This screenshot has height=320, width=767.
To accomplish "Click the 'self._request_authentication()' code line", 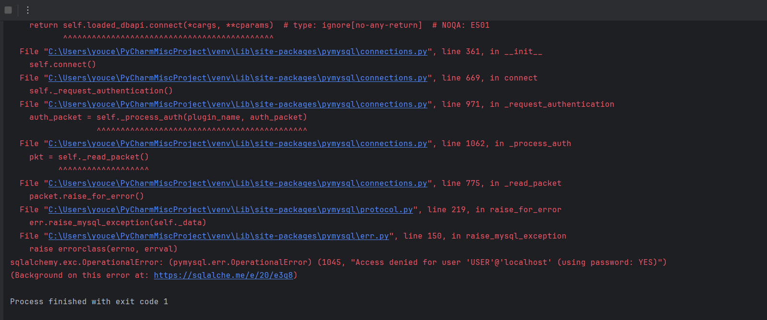I will coord(101,91).
